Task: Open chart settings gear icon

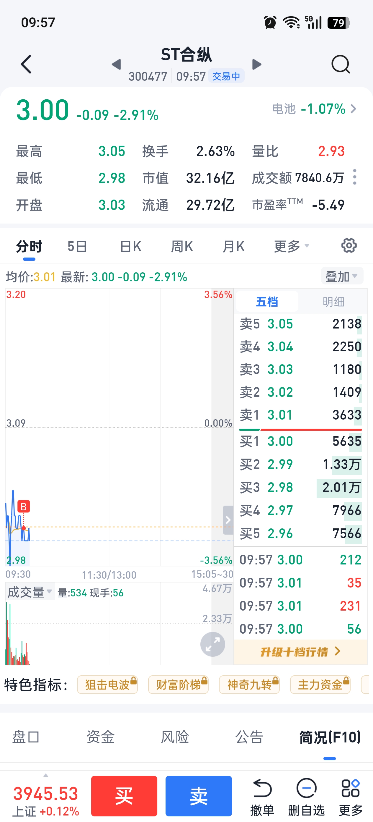Action: pyautogui.click(x=349, y=246)
